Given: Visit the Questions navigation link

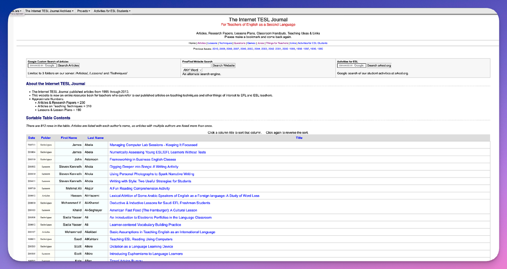Looking at the screenshot, I should (x=240, y=43).
